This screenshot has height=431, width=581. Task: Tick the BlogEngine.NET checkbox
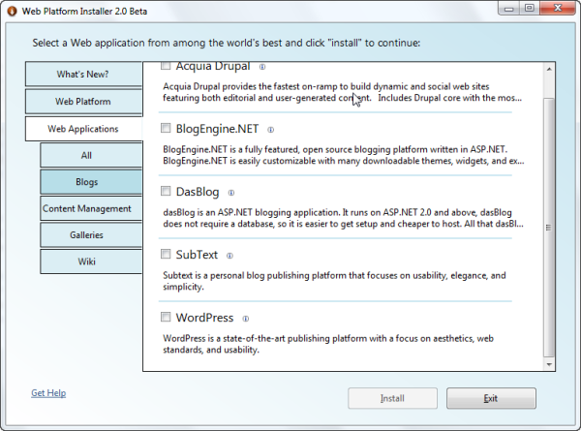click(x=166, y=128)
